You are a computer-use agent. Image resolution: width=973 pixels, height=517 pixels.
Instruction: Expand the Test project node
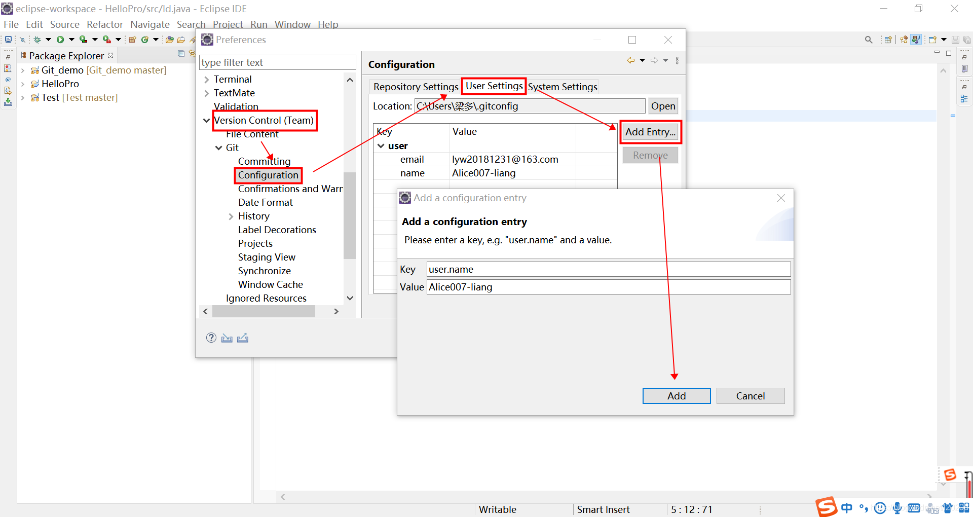click(23, 98)
